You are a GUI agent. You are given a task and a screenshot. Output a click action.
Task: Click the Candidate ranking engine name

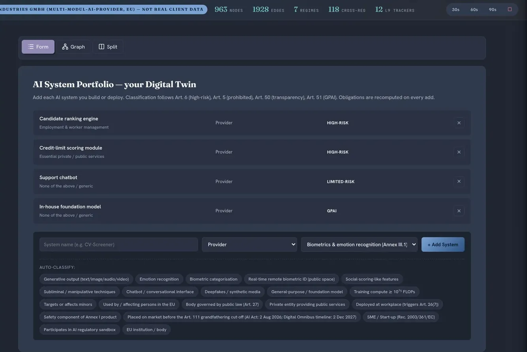[69, 119]
